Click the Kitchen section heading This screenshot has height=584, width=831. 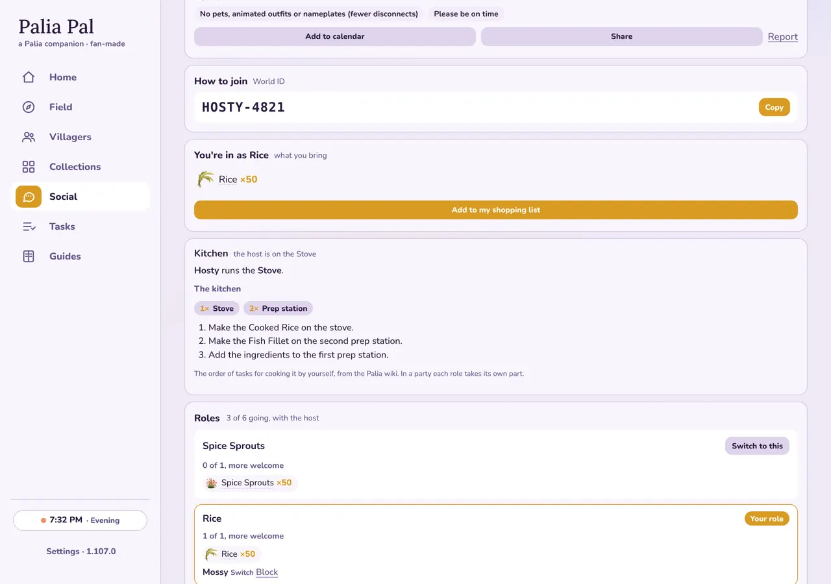(x=211, y=253)
